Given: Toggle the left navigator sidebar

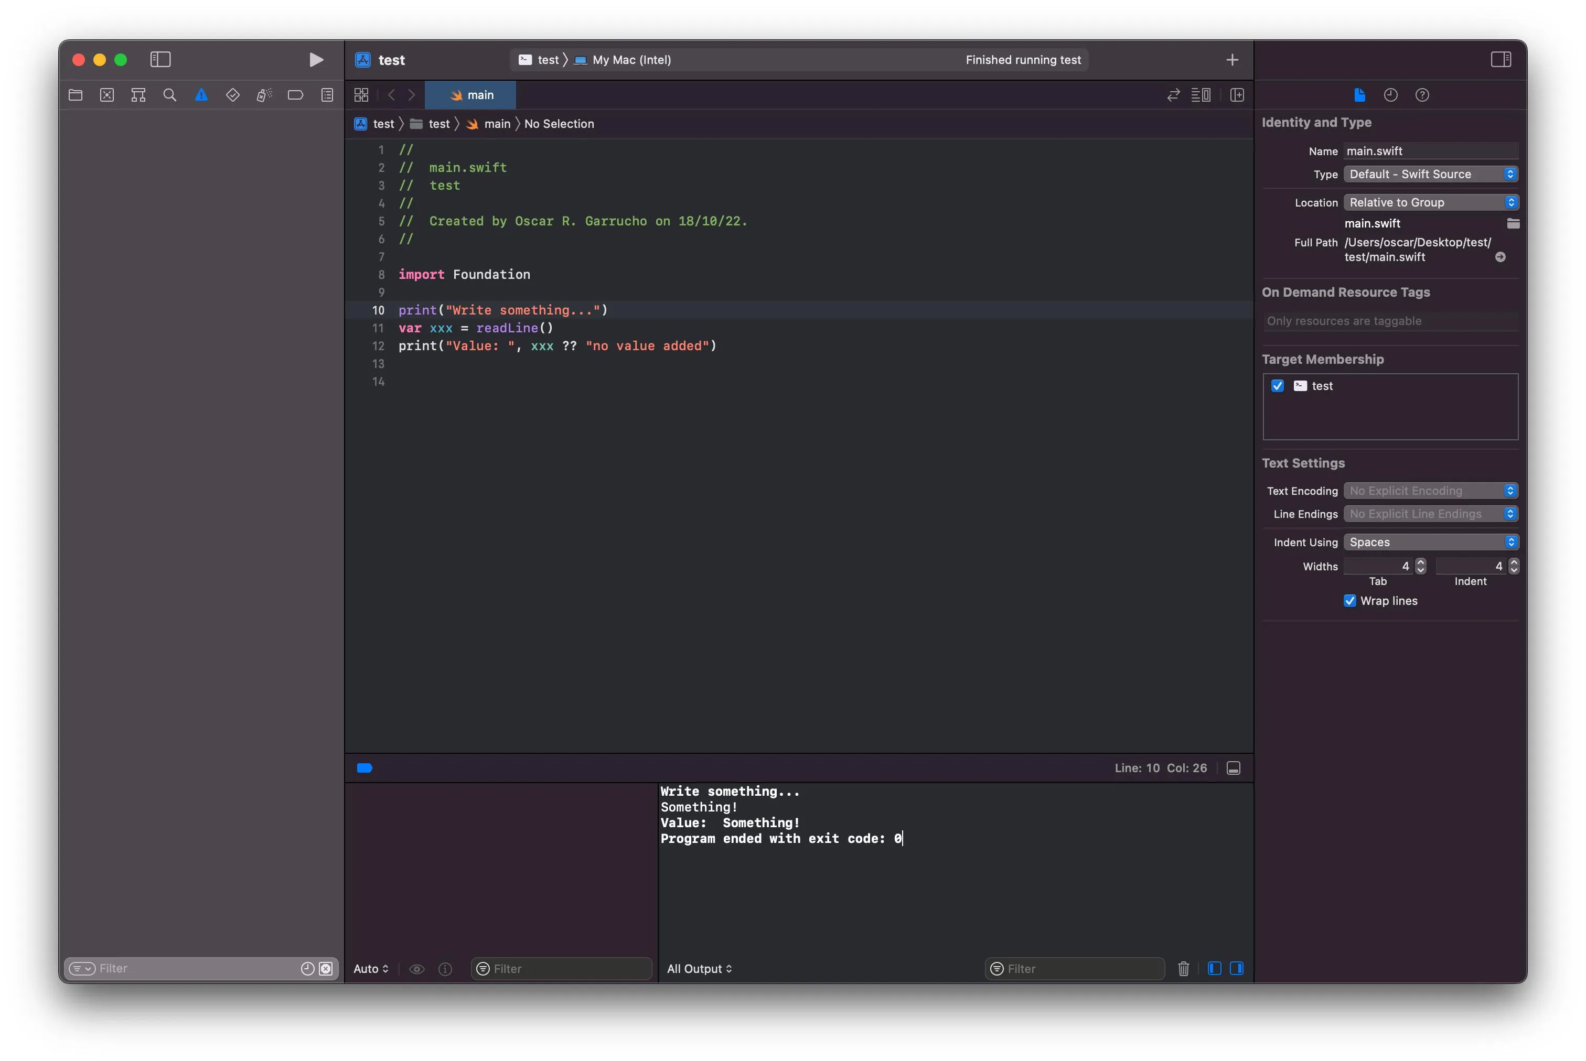Looking at the screenshot, I should (160, 60).
